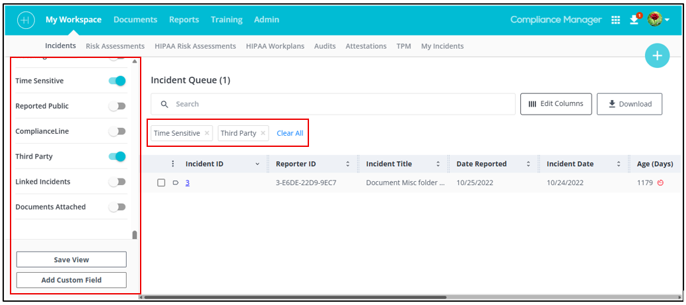The width and height of the screenshot is (686, 305).
Task: Click the filter panel vertical scrollbar thumb
Action: (134, 235)
